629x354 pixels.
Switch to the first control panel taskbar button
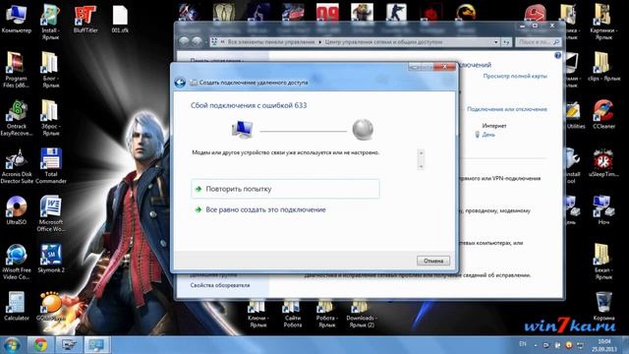[x=69, y=345]
